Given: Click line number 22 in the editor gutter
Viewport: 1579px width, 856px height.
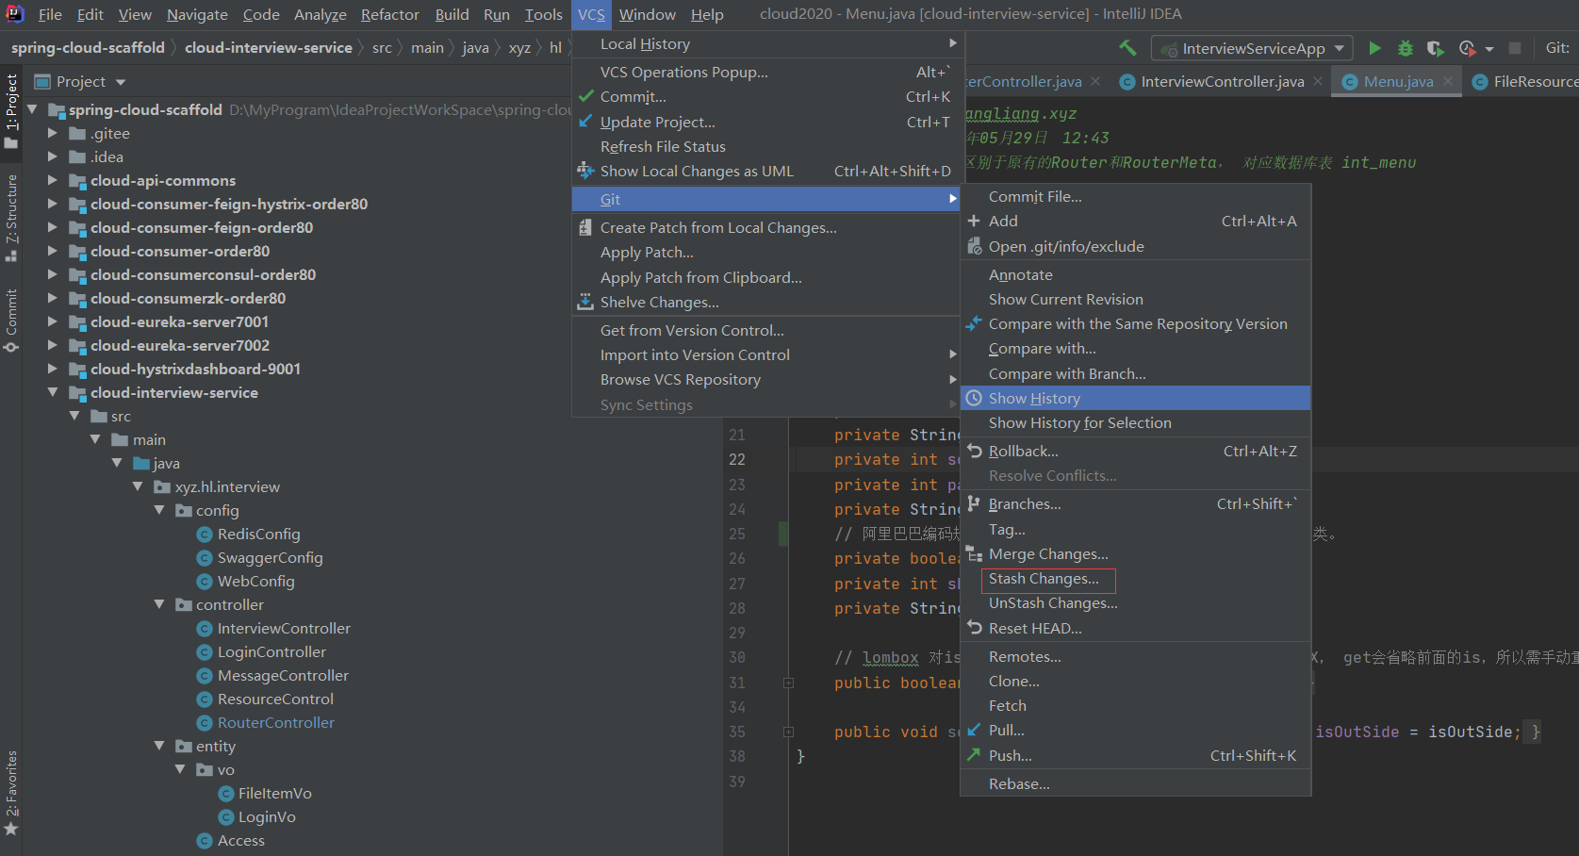Looking at the screenshot, I should [x=738, y=459].
